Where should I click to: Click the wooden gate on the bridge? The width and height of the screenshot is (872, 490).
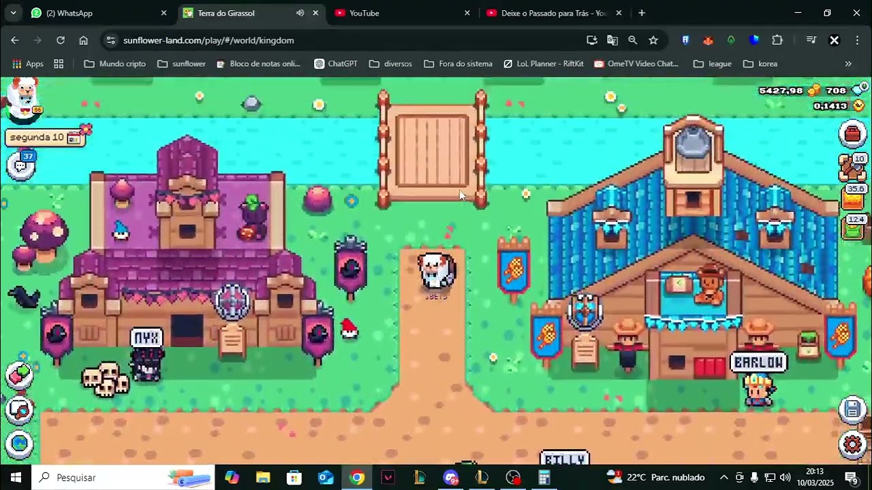[433, 150]
